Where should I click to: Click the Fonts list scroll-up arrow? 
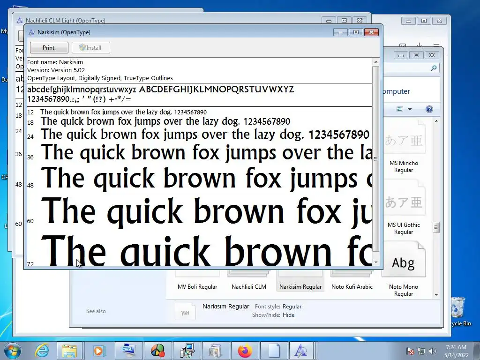point(436,121)
